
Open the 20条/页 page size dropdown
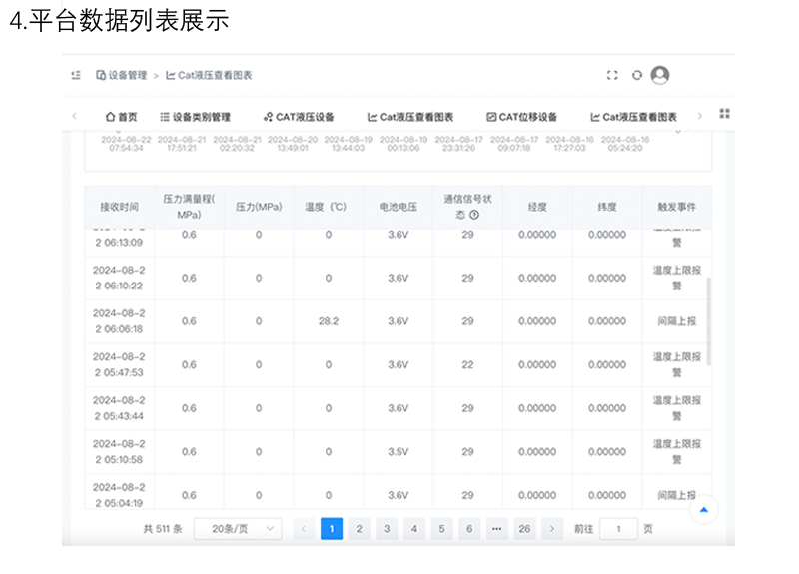238,529
